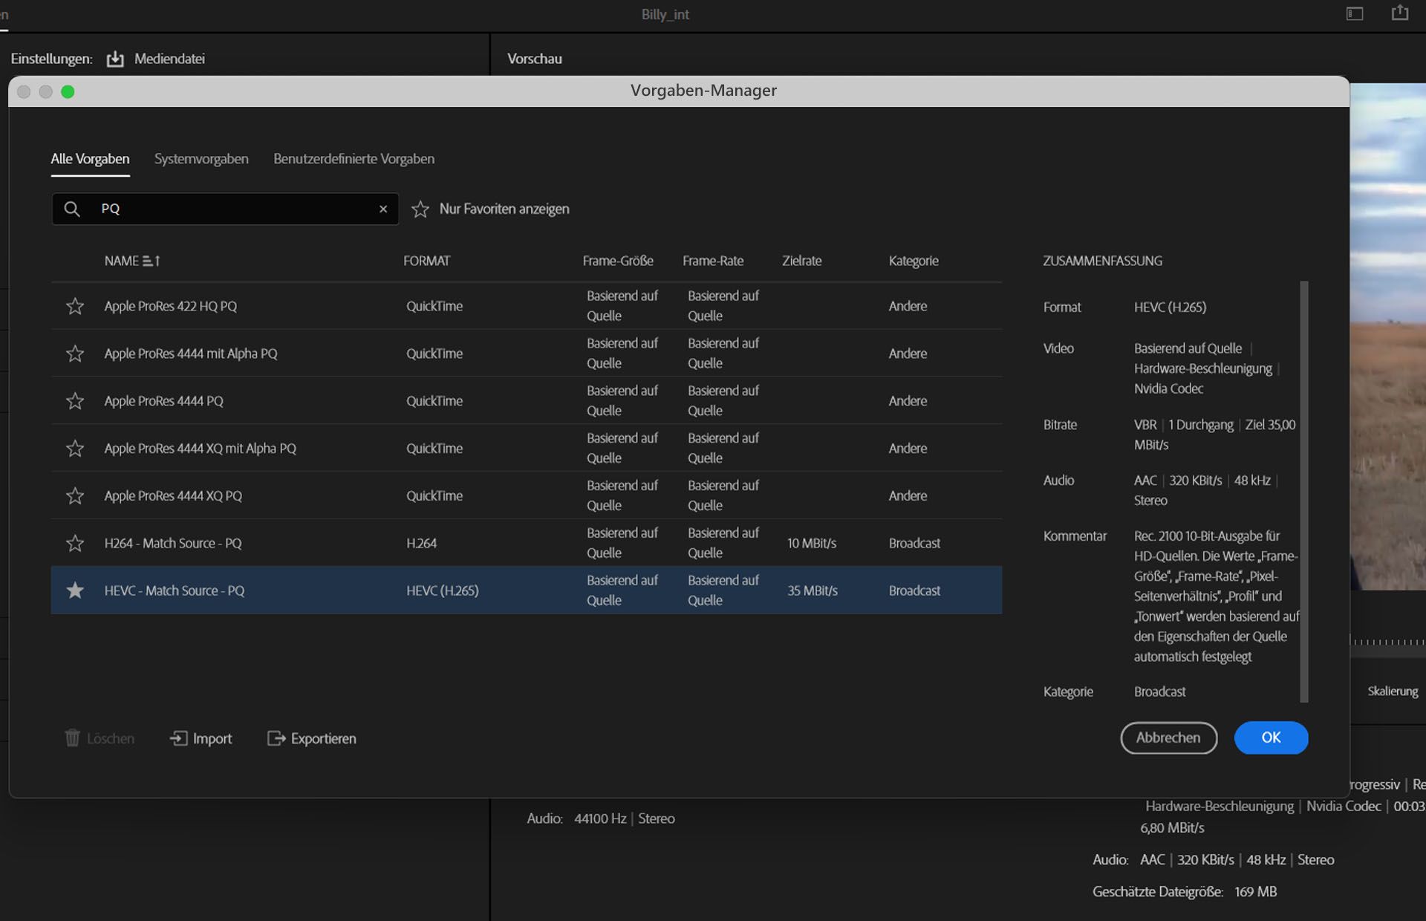
Task: Click the magnifier icon in search bar
Action: [x=72, y=209]
